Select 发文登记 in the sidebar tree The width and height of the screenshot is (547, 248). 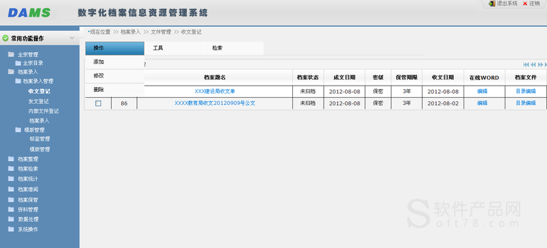coord(38,101)
